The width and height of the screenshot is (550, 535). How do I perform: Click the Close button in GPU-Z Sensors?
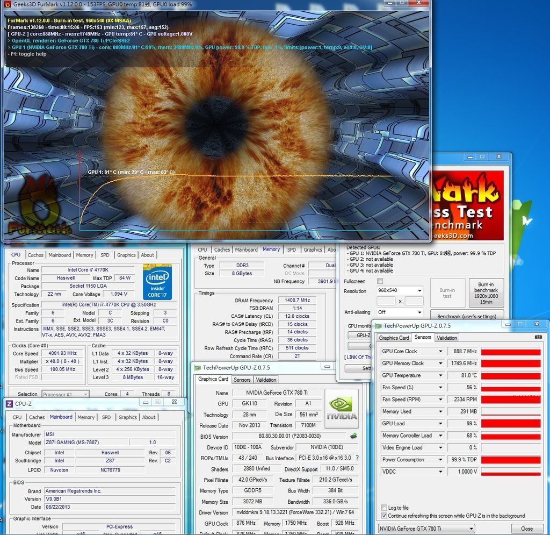point(527,529)
